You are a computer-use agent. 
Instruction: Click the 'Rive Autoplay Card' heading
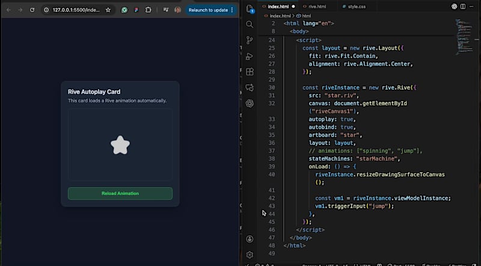pos(94,92)
